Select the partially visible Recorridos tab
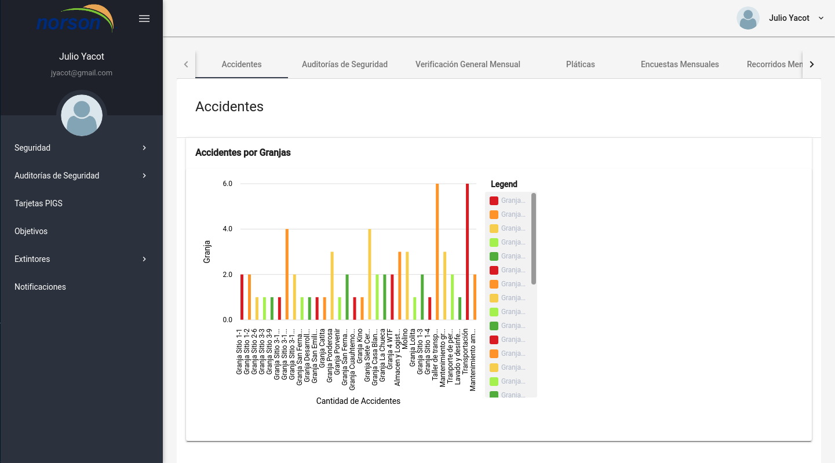 pyautogui.click(x=774, y=64)
